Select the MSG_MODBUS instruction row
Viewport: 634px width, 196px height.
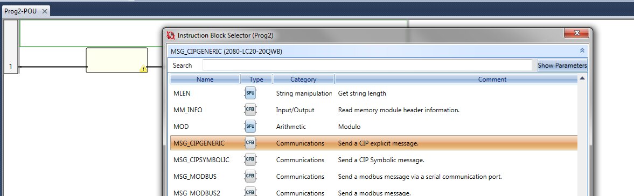click(374, 176)
